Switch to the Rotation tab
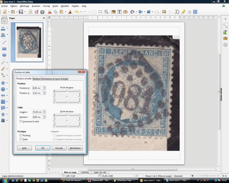Image resolution: width=229 pixels, height=183 pixels. tap(37, 79)
